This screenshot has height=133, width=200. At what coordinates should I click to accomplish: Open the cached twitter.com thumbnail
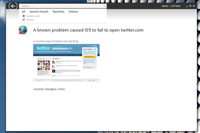[66, 63]
